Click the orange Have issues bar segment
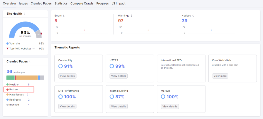 (27, 78)
